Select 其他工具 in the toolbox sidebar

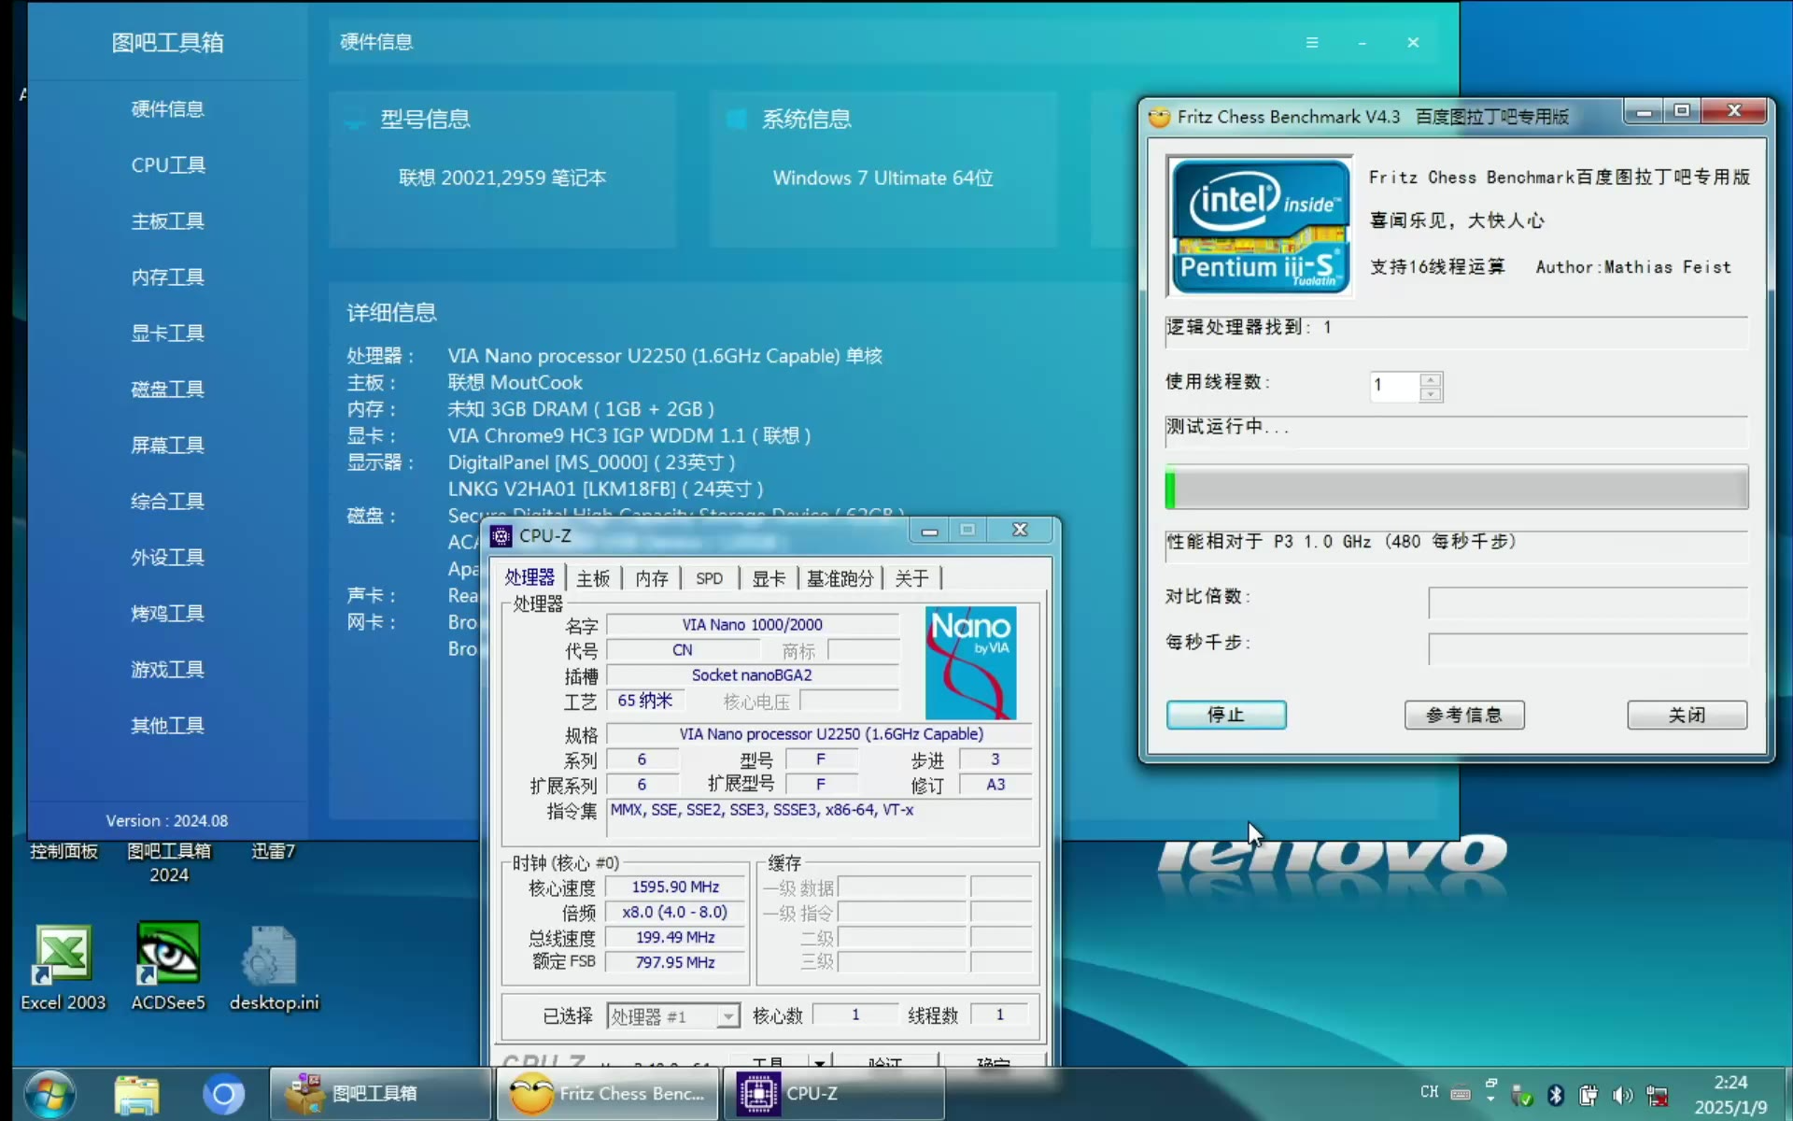[x=167, y=726]
